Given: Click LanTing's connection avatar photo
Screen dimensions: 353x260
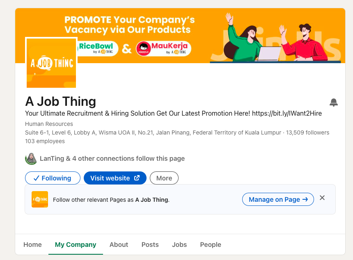Looking at the screenshot, I should pyautogui.click(x=31, y=159).
